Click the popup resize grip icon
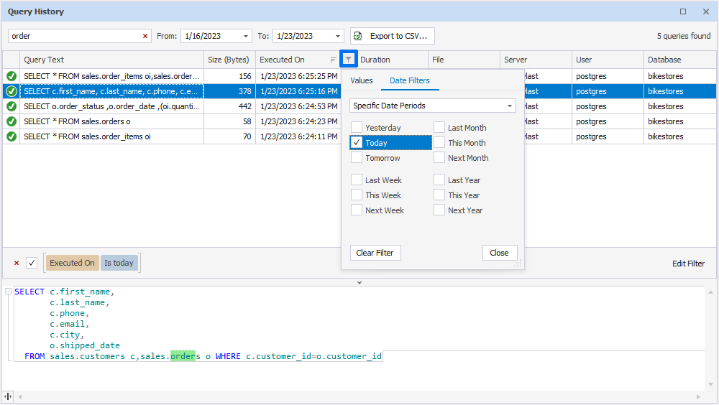Image resolution: width=719 pixels, height=405 pixels. coord(517,264)
